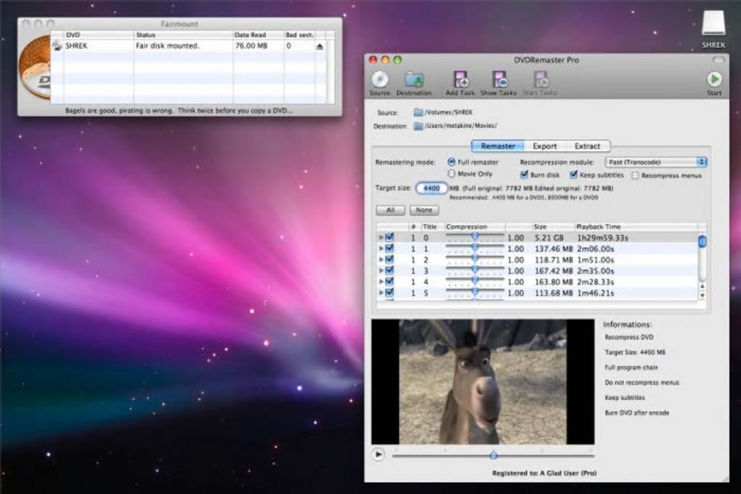The image size is (741, 494).
Task: Click the Donkey video preview image
Action: (482, 381)
